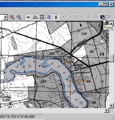Click the vertical scrollbar thumb

click(x=111, y=58)
